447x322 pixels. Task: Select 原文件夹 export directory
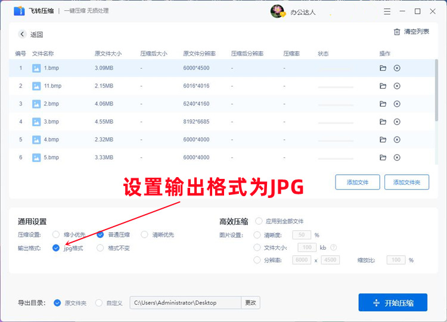click(x=57, y=302)
